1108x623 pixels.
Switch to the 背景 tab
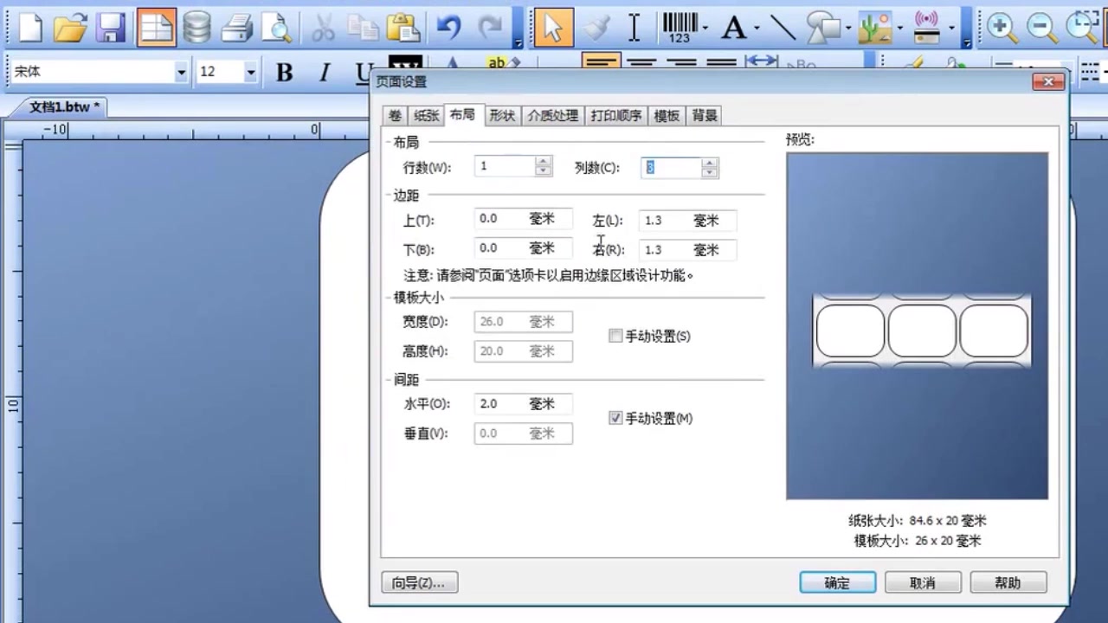point(705,115)
